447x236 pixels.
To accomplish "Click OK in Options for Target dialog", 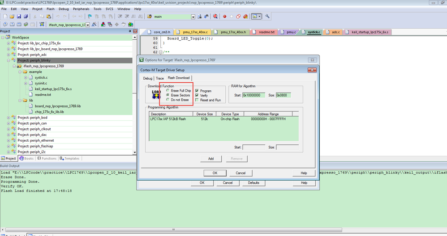I will click(x=202, y=183).
